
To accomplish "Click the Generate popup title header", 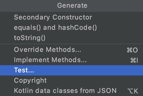I will coord(72,5).
